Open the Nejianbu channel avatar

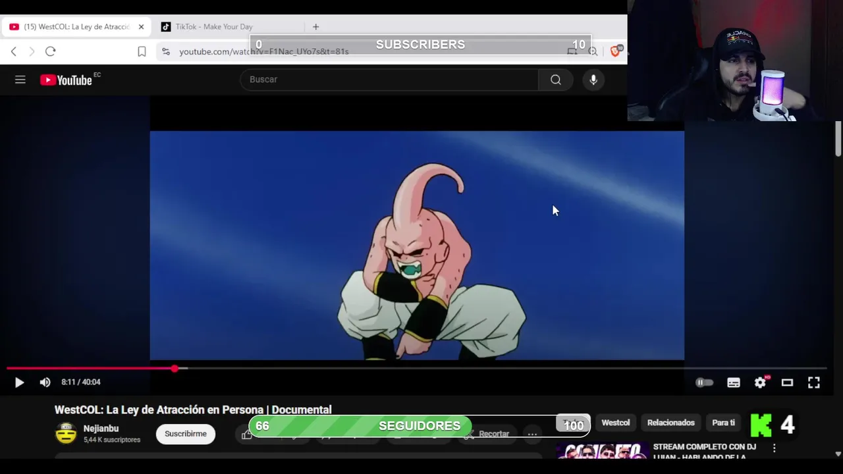click(66, 434)
